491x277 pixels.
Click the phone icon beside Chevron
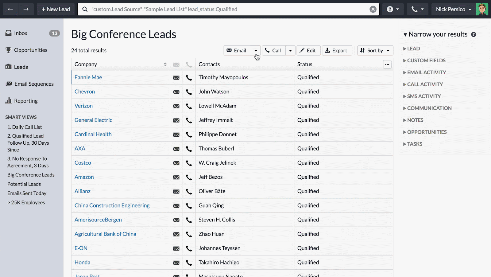(x=189, y=92)
